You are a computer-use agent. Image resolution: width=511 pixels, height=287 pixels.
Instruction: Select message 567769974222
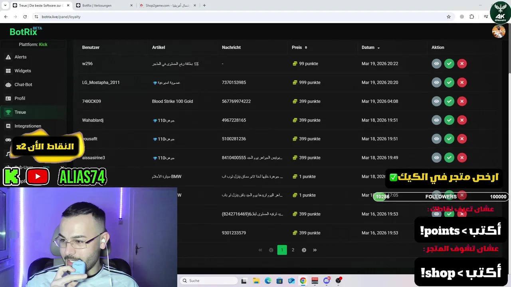point(236,101)
